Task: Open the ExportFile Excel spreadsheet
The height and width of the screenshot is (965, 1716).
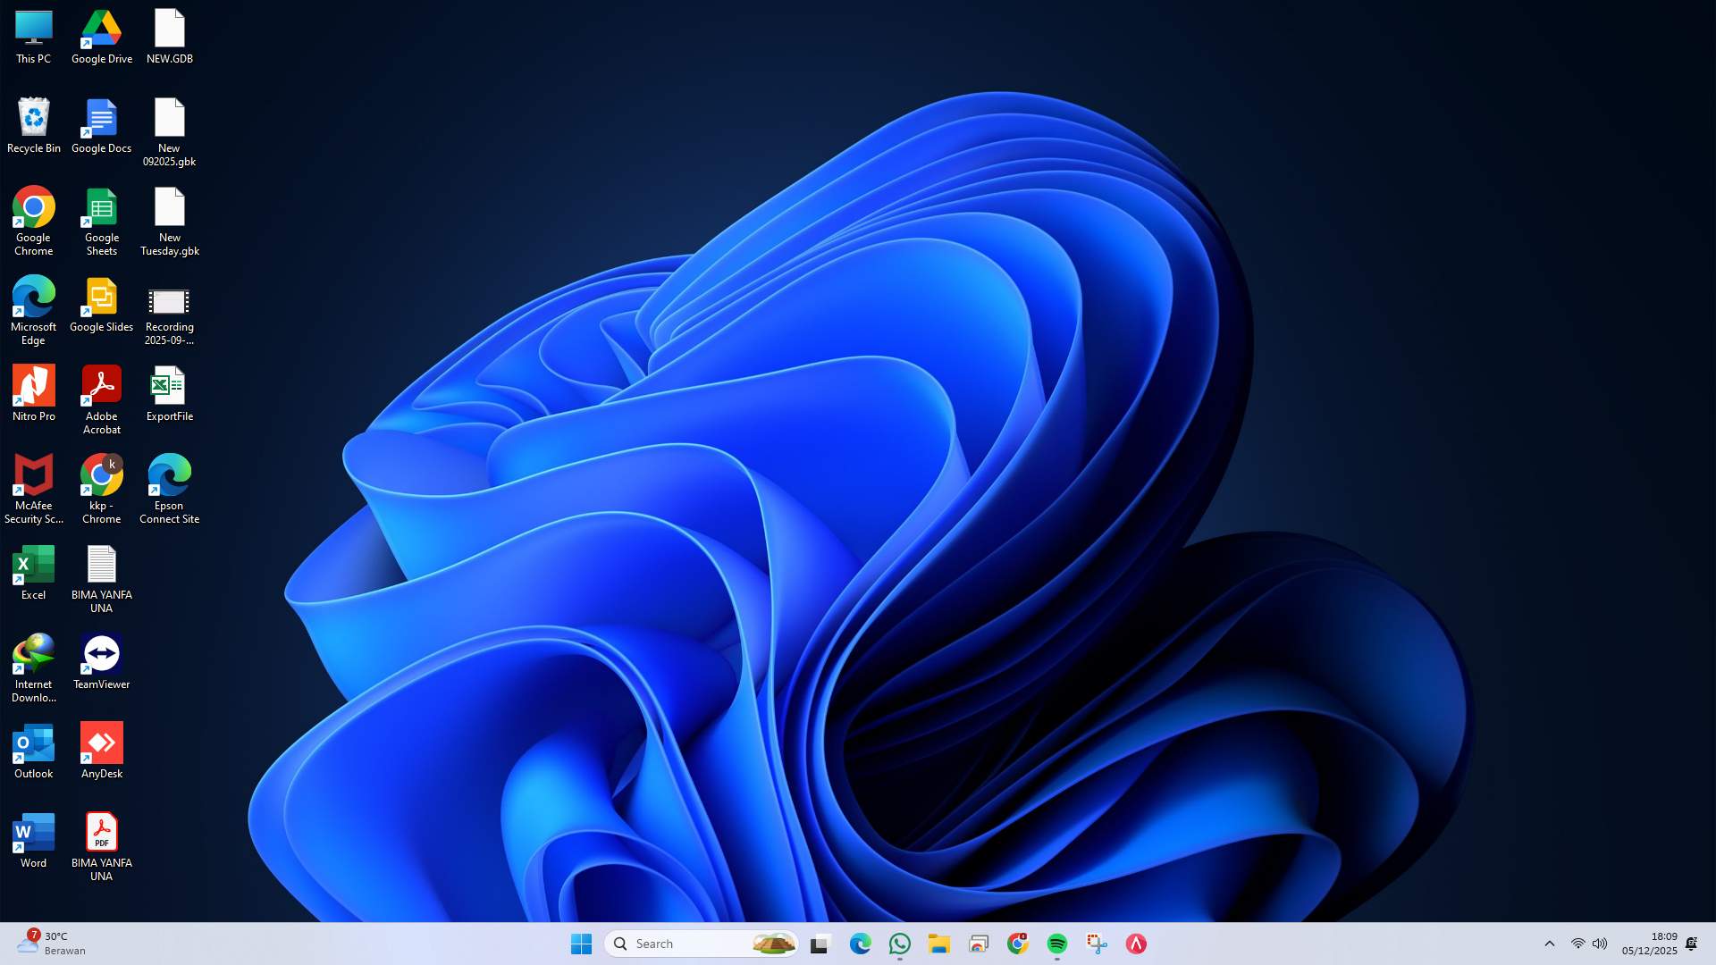Action: [x=170, y=385]
